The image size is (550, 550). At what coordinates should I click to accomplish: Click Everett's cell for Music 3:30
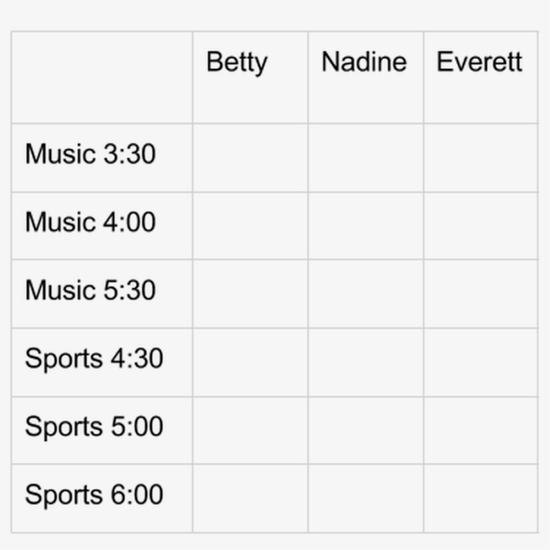coord(480,158)
